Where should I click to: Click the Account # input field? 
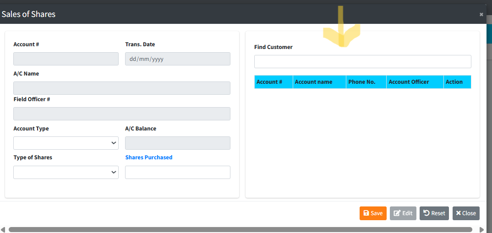[x=66, y=59]
